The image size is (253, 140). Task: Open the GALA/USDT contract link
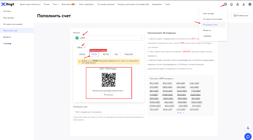(x=168, y=98)
